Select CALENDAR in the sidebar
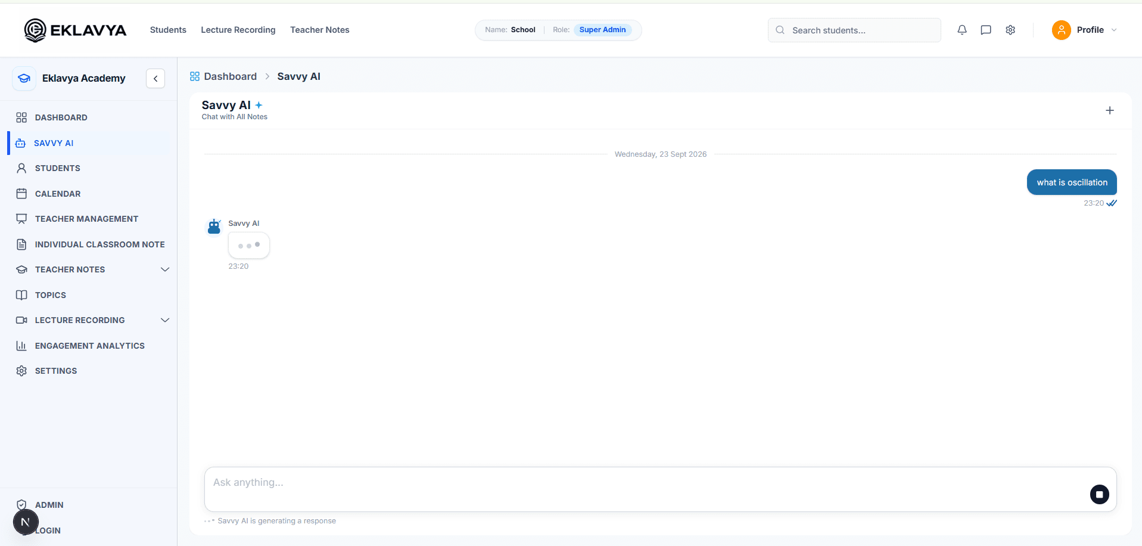This screenshot has height=546, width=1142. click(58, 194)
